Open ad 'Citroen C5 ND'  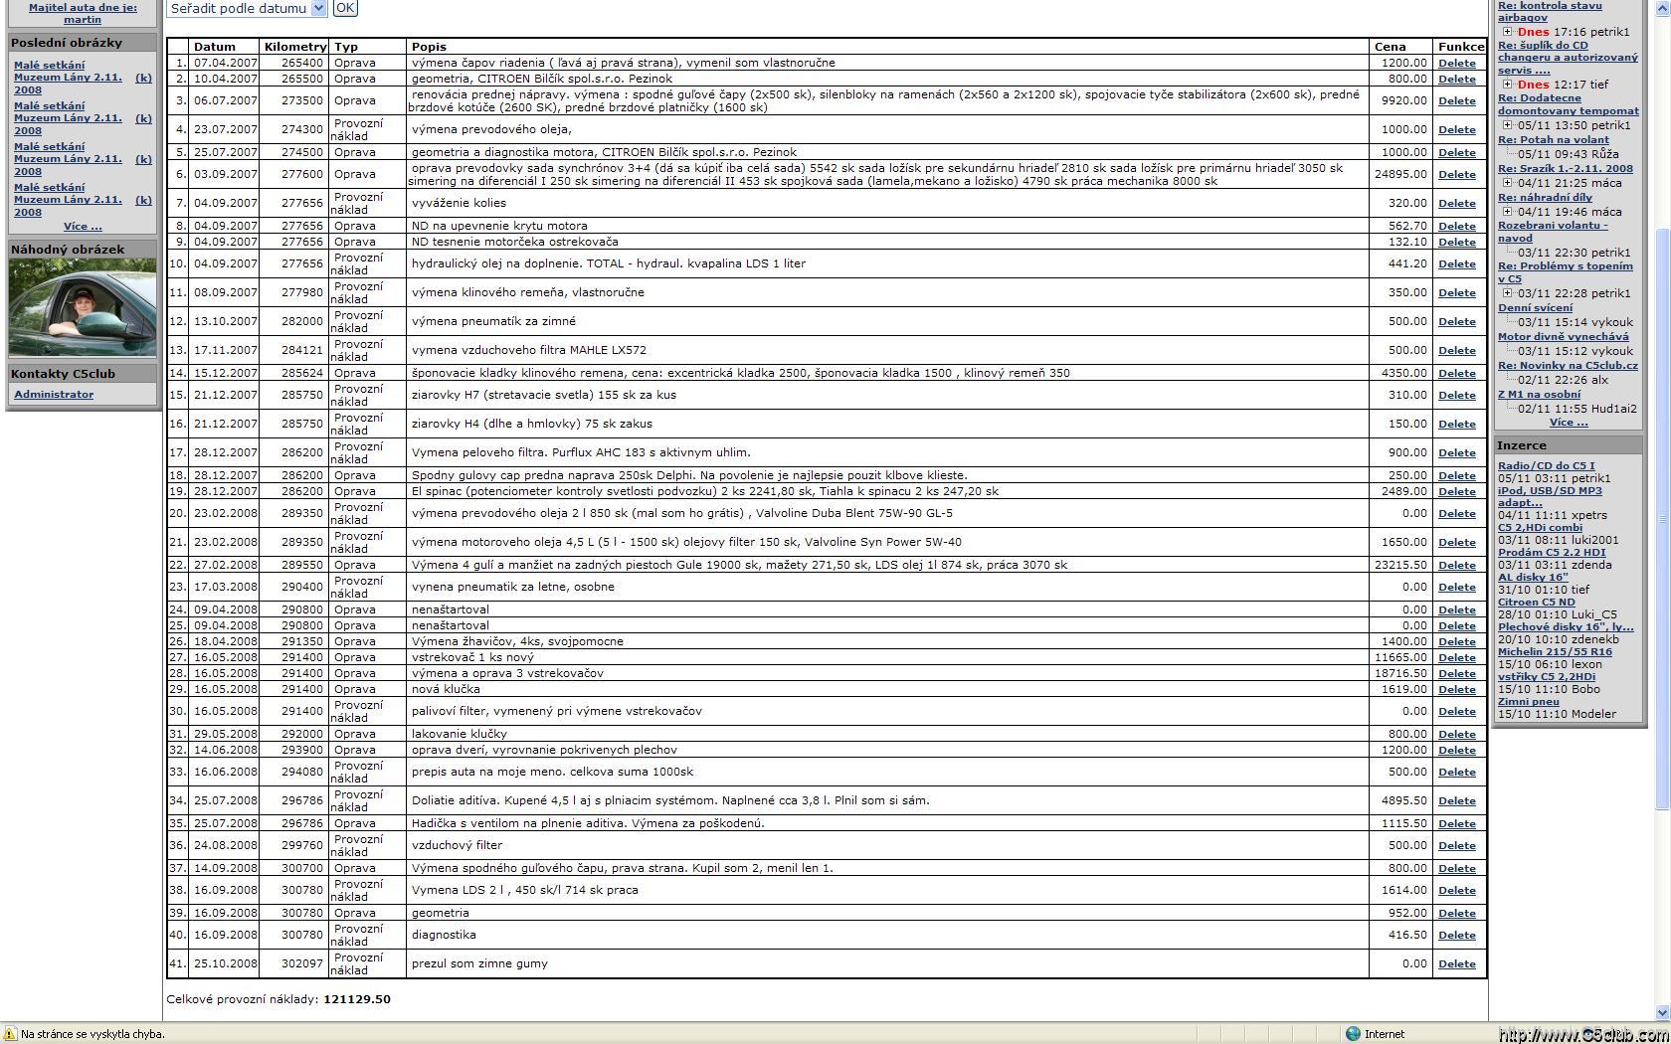tap(1536, 603)
